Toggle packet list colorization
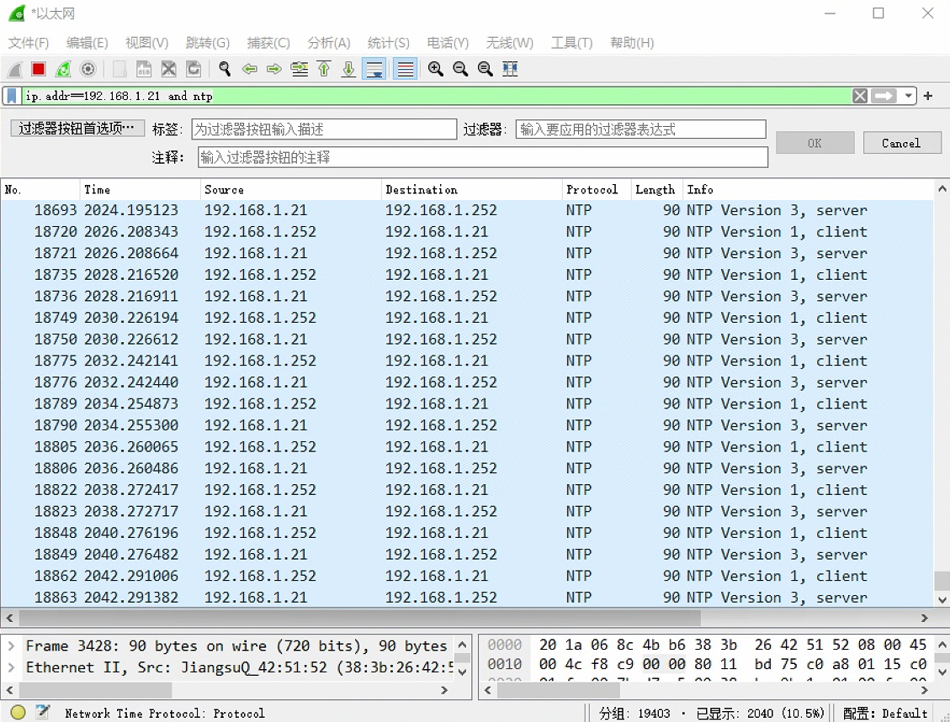 click(405, 69)
